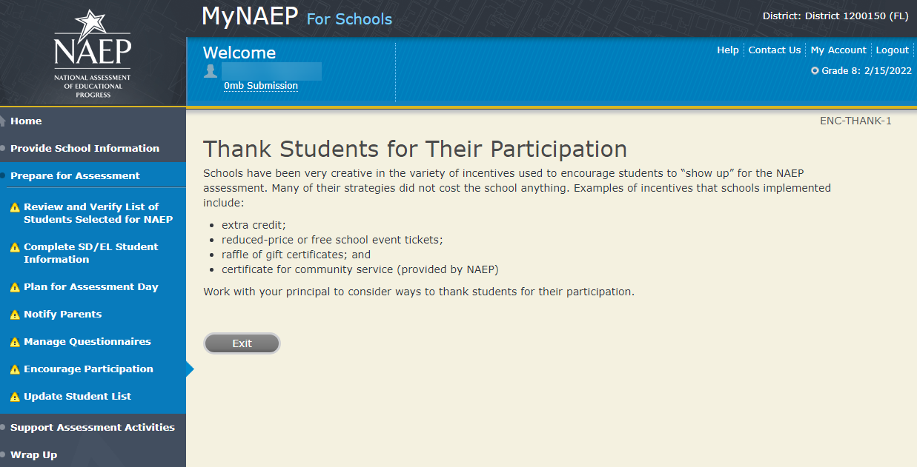Click the Home icon in sidebar
Viewport: 917px width, 467px height.
coord(4,121)
